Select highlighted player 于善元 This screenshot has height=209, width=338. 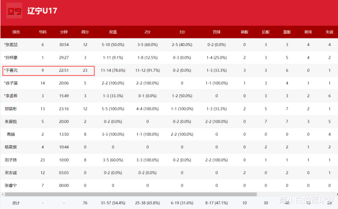point(11,70)
